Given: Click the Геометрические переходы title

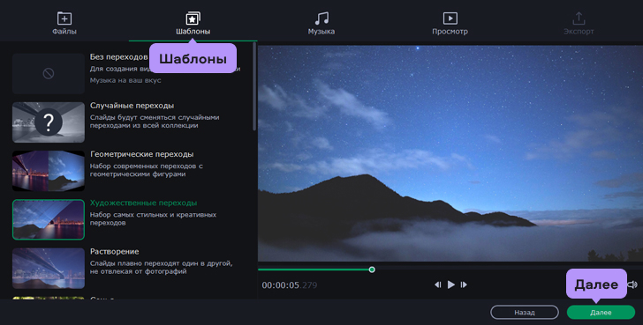Looking at the screenshot, I should (x=142, y=154).
